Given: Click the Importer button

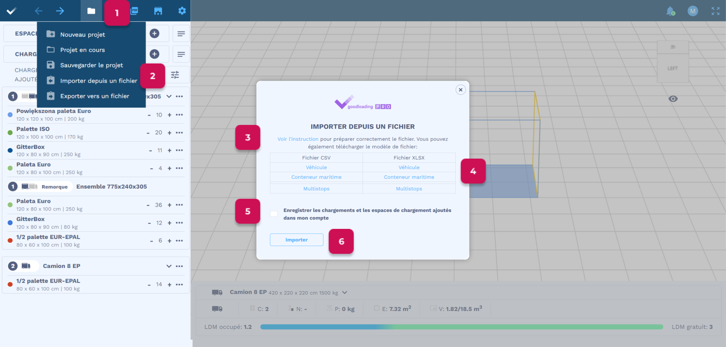Looking at the screenshot, I should [296, 240].
